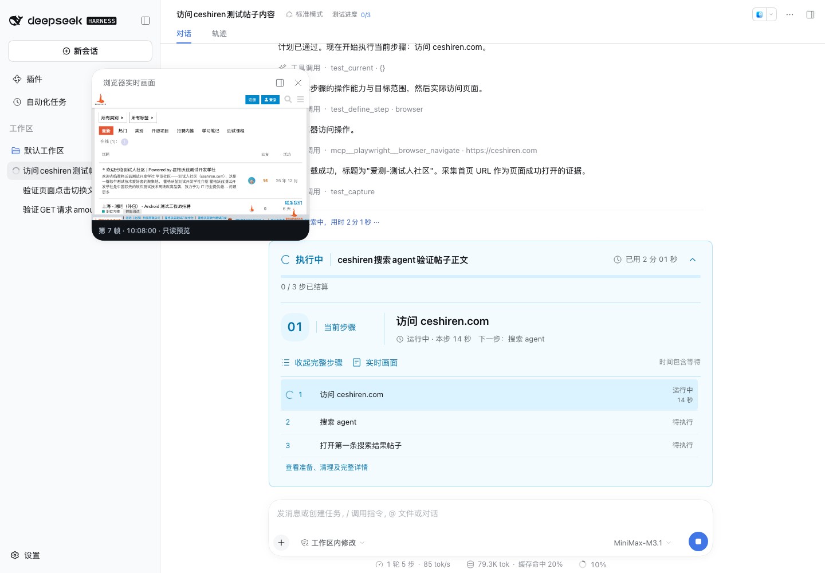825x573 pixels.
Task: Click the 标准模式 mode indicator
Action: tap(304, 14)
